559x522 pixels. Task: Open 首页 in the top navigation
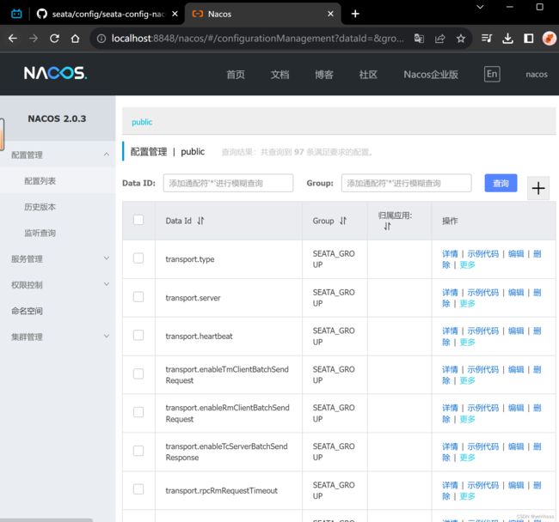click(236, 75)
